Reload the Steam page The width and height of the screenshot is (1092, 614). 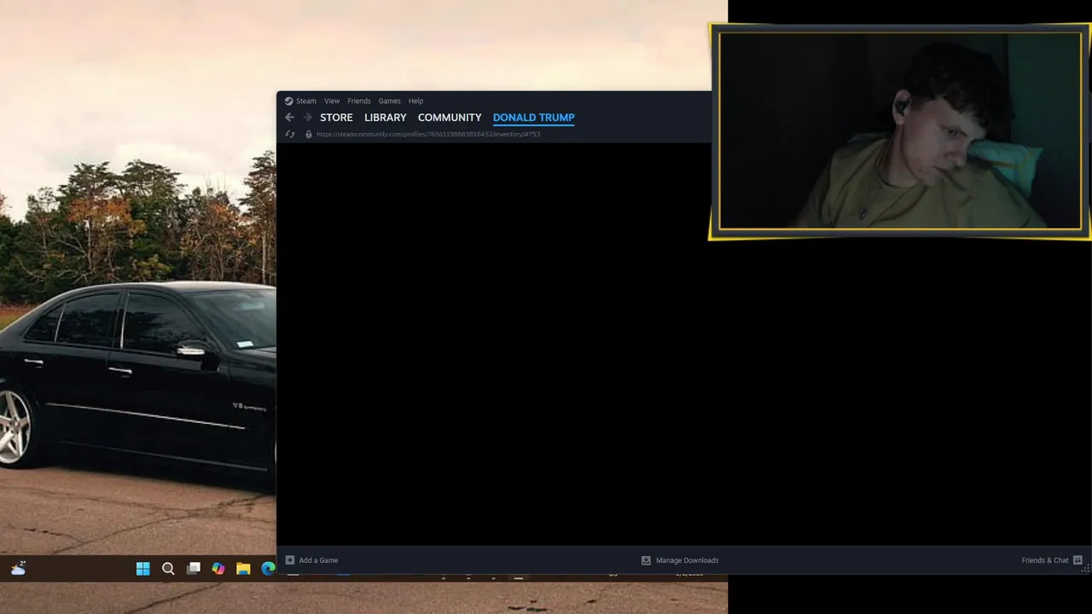coord(290,134)
